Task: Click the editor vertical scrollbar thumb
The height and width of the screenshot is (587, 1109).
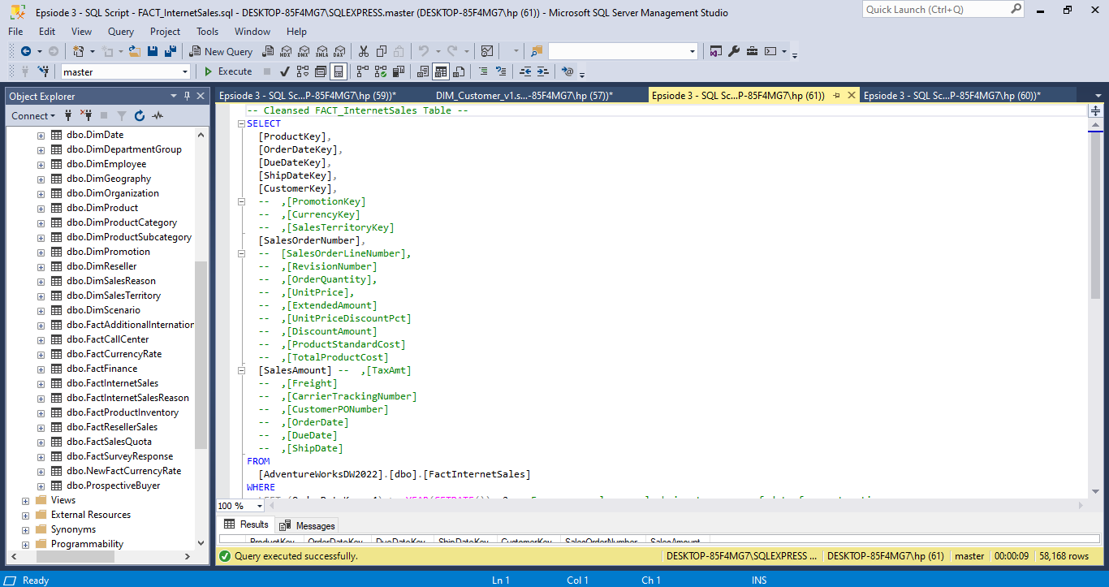Action: click(1095, 215)
